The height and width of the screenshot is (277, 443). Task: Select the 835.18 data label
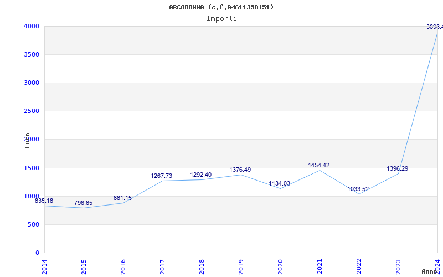pos(44,201)
